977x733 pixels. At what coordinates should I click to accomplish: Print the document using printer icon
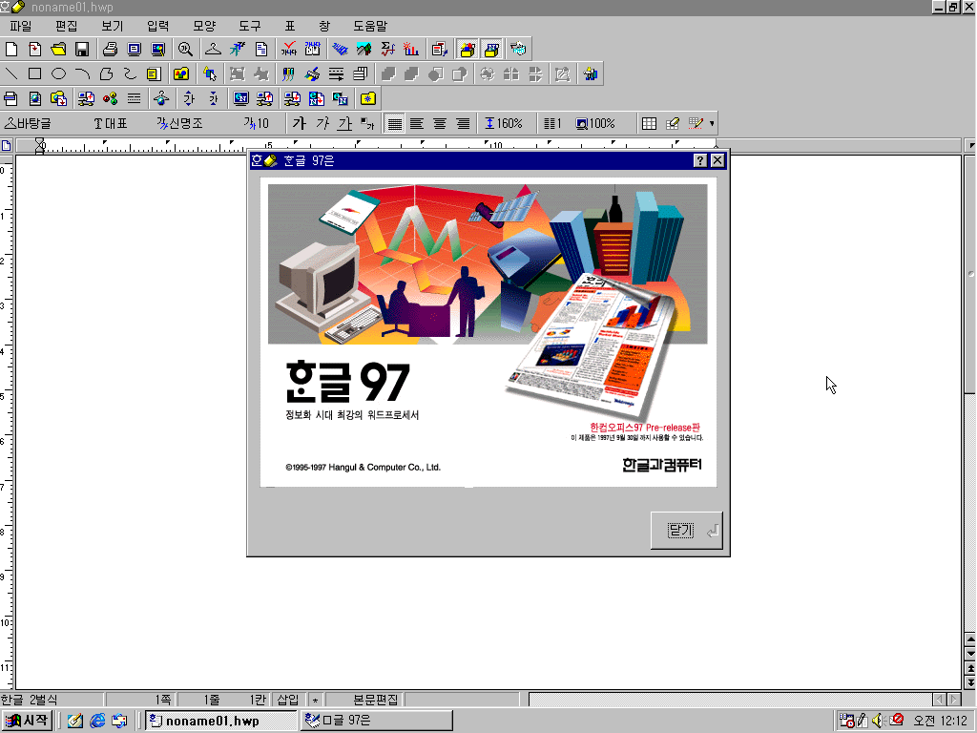click(111, 50)
